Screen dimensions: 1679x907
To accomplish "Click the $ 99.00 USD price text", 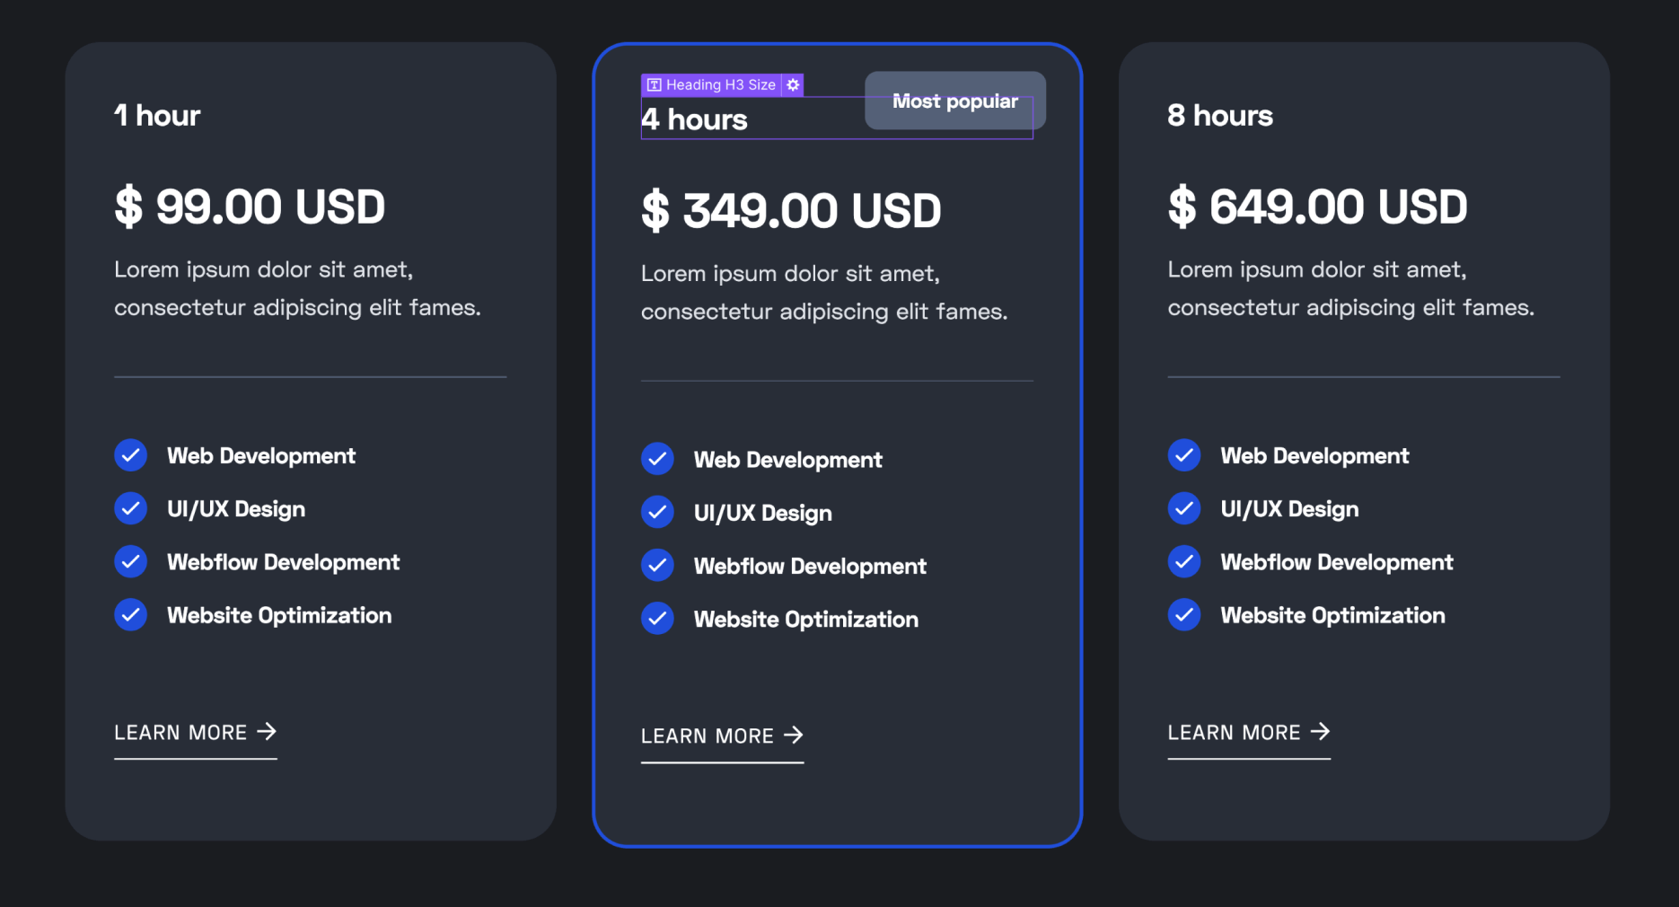I will [x=250, y=207].
